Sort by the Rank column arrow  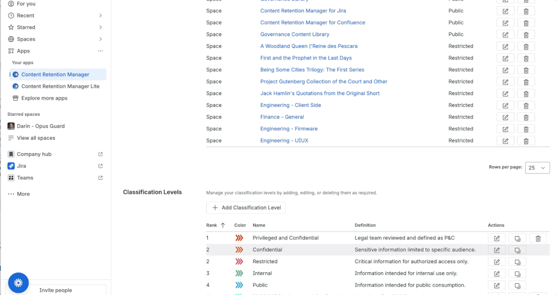(223, 225)
